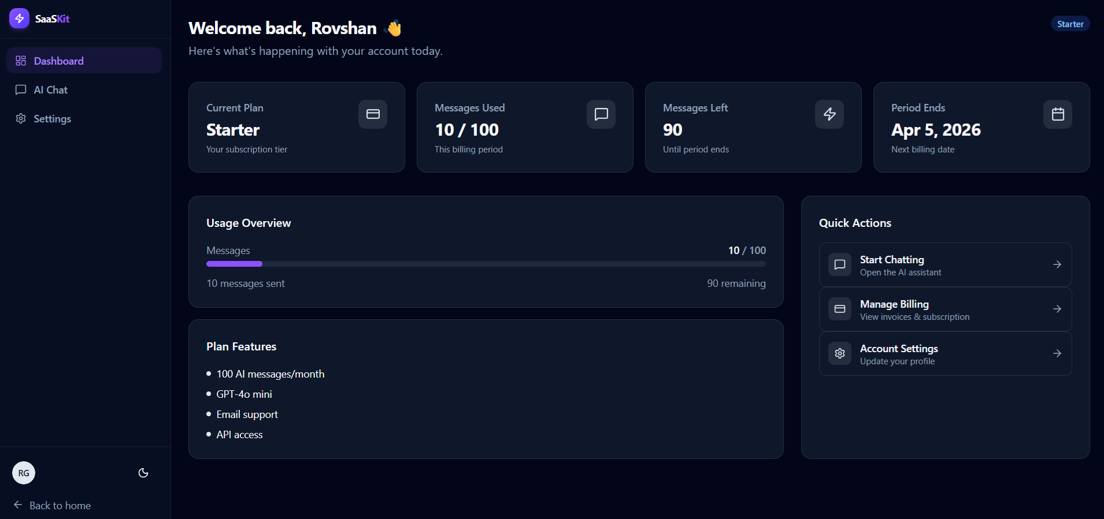The image size is (1104, 519).
Task: Click the Messages usage progress bar
Action: pos(486,264)
